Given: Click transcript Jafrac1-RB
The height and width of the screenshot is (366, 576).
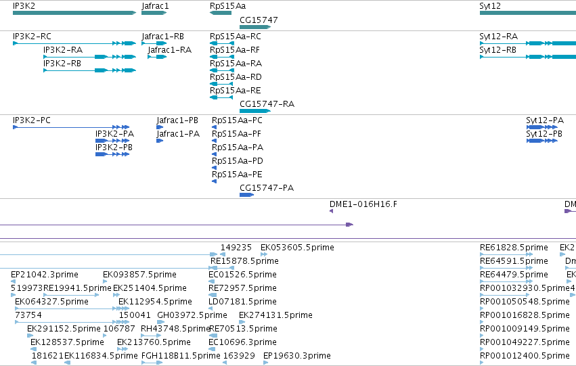Looking at the screenshot, I should coord(154,43).
